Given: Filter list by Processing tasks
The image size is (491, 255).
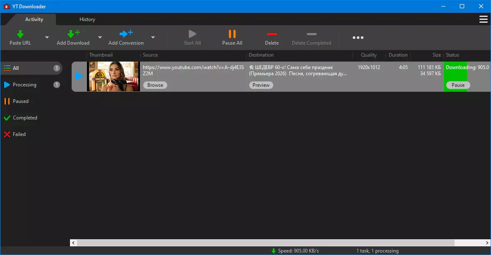Looking at the screenshot, I should 24,85.
